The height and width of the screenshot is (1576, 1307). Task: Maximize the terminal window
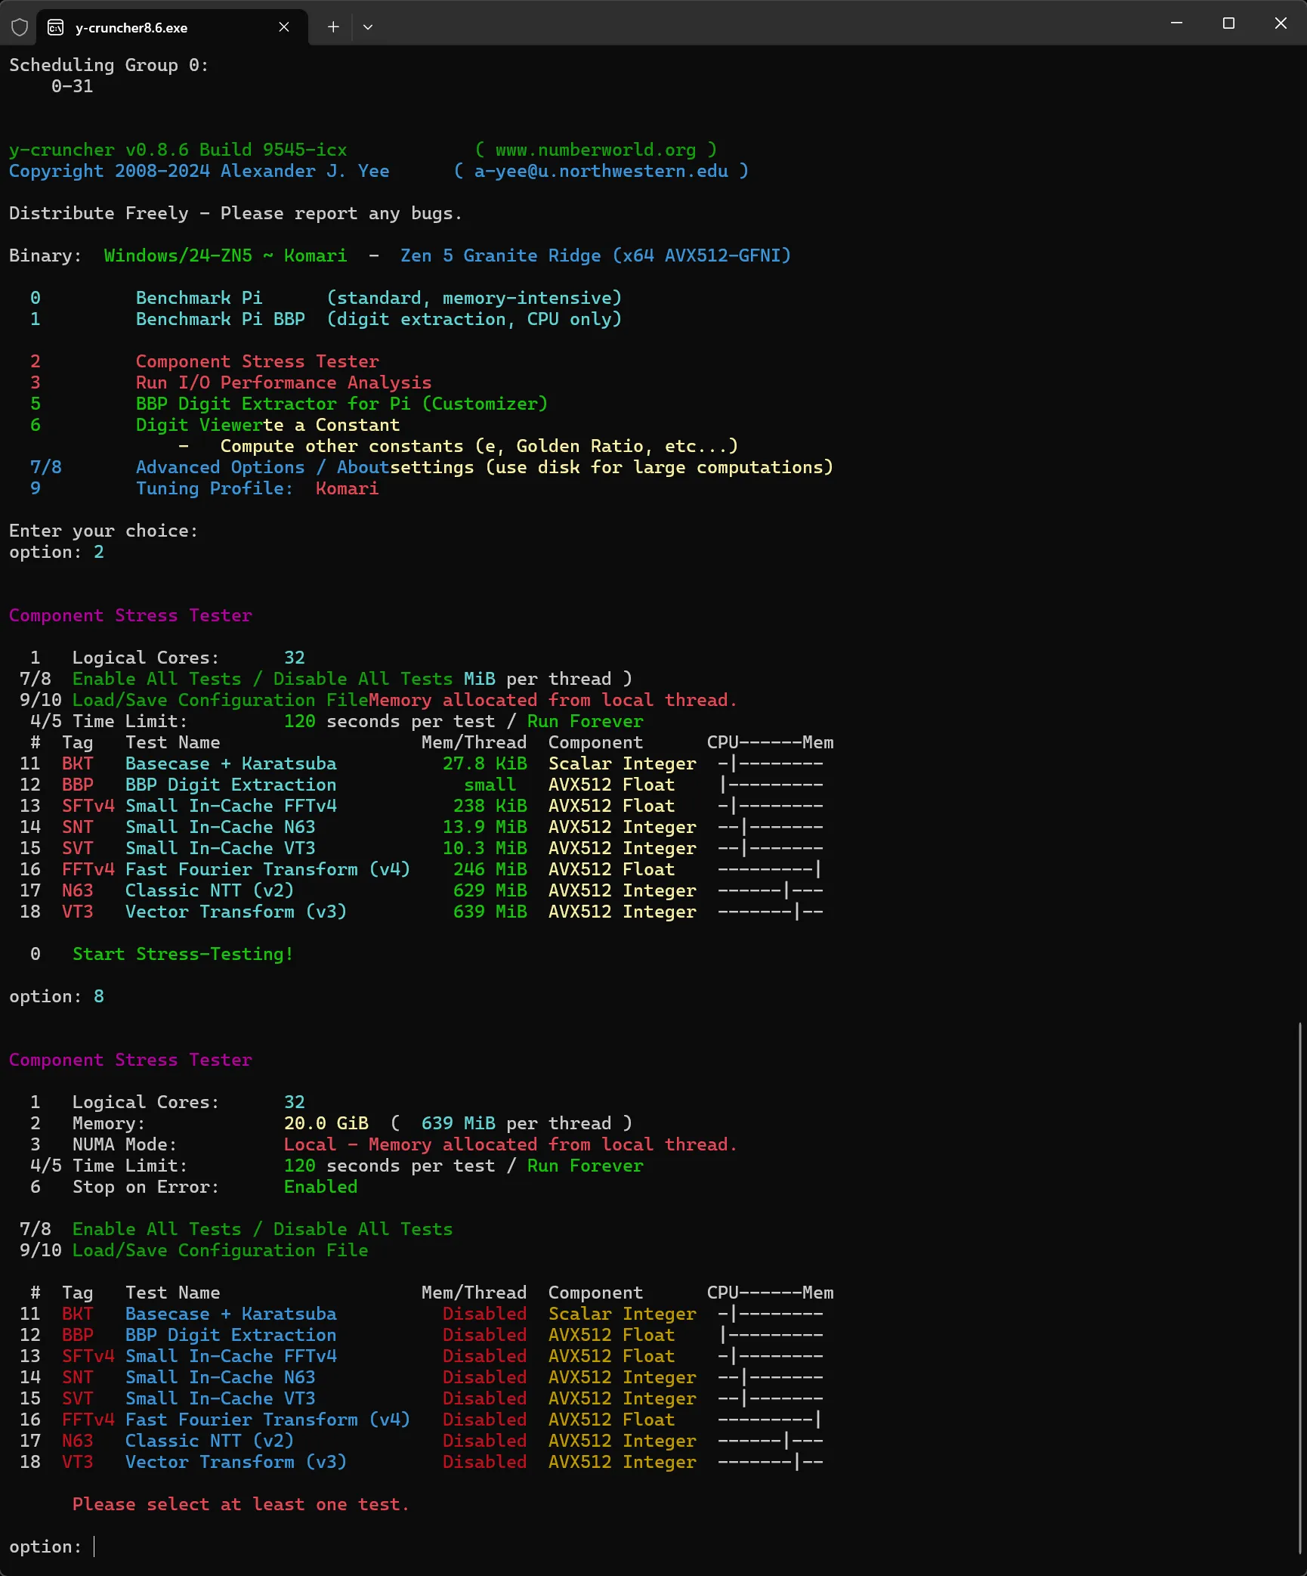coord(1228,23)
